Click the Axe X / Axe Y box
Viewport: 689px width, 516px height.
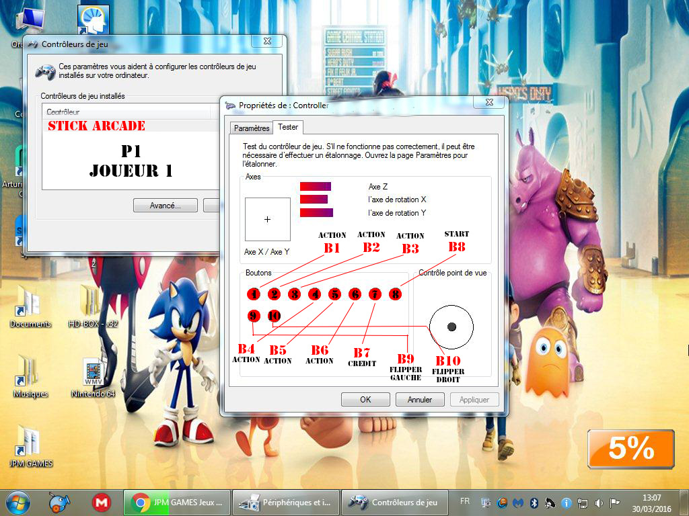[267, 220]
